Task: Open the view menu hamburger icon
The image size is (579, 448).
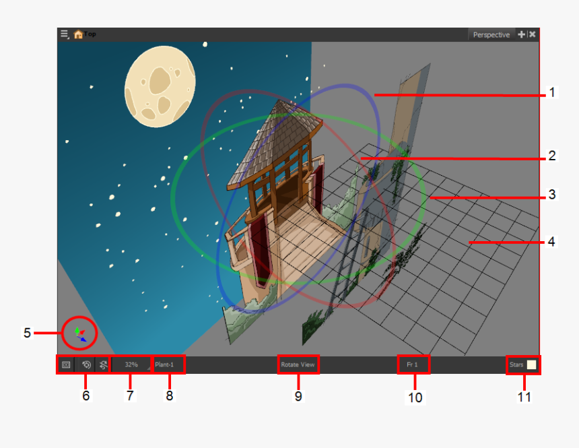Action: [x=65, y=34]
